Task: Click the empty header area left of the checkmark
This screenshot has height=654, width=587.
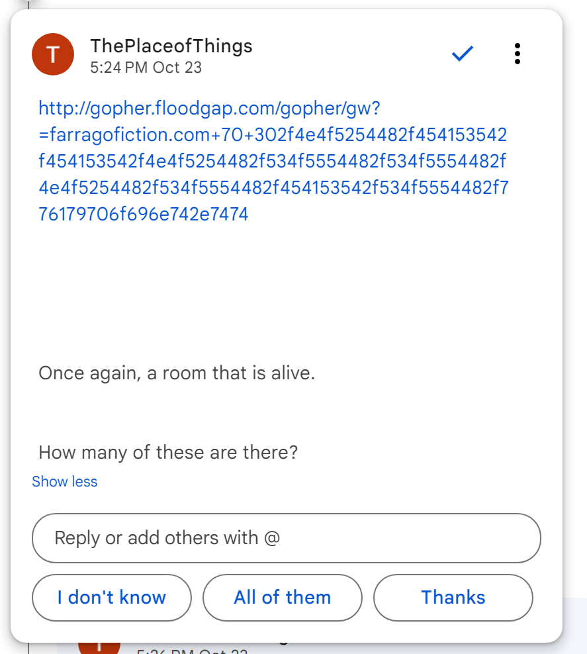Action: [351, 54]
